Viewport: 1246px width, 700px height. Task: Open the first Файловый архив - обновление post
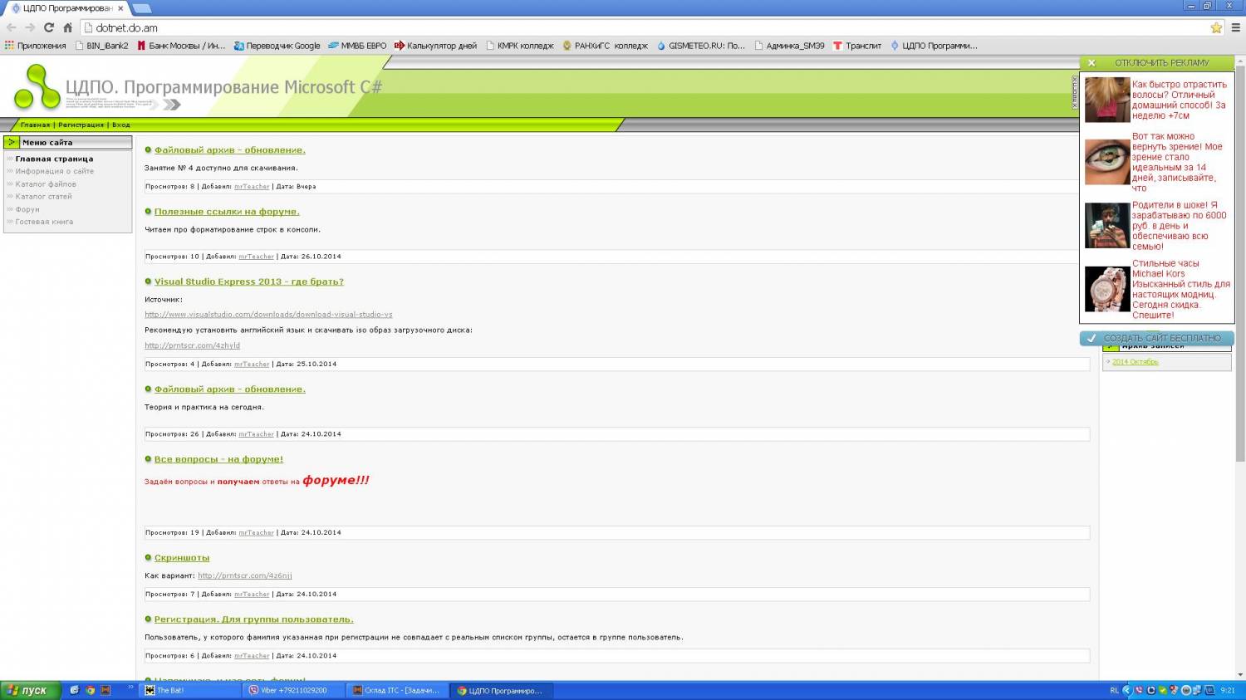229,150
